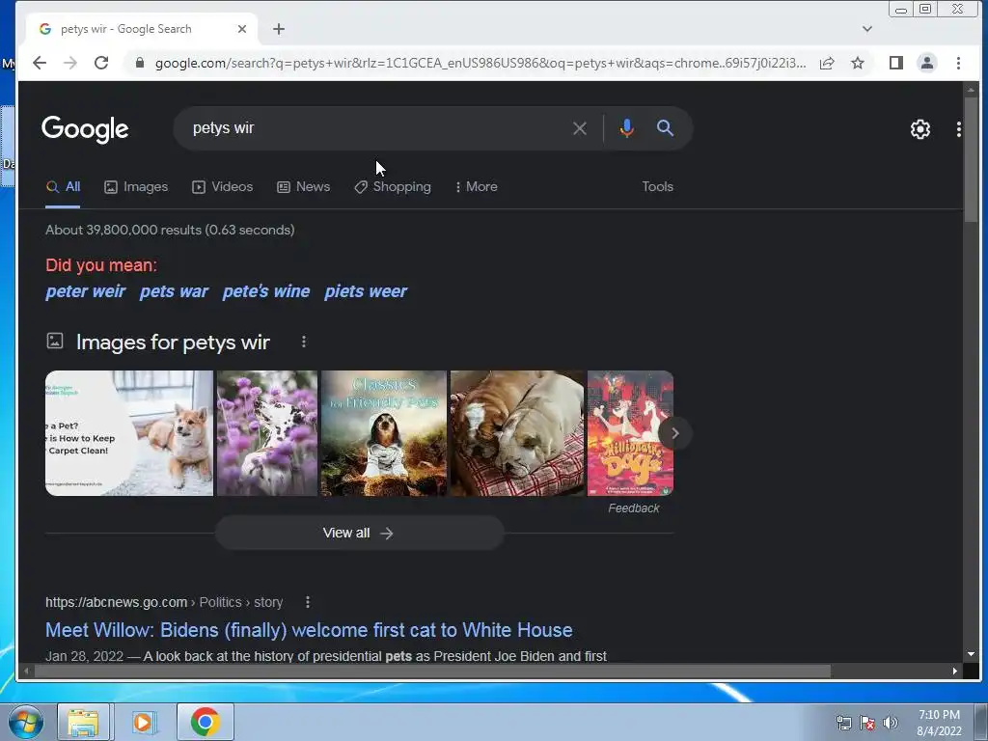Go back to the previous page
Viewport: 988px width, 741px height.
coord(39,63)
